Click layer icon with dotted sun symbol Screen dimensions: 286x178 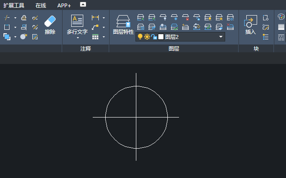[197, 27]
